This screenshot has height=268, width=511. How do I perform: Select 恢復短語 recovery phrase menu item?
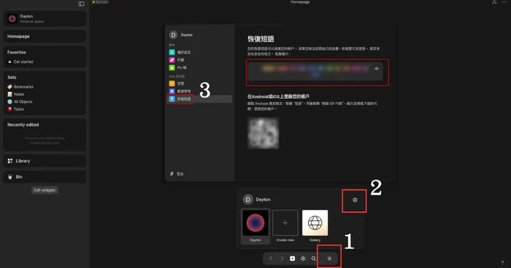coord(200,99)
